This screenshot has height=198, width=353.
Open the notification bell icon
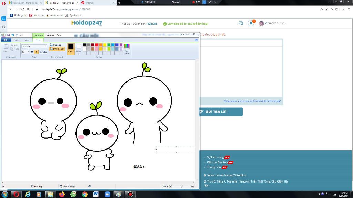pos(251,23)
